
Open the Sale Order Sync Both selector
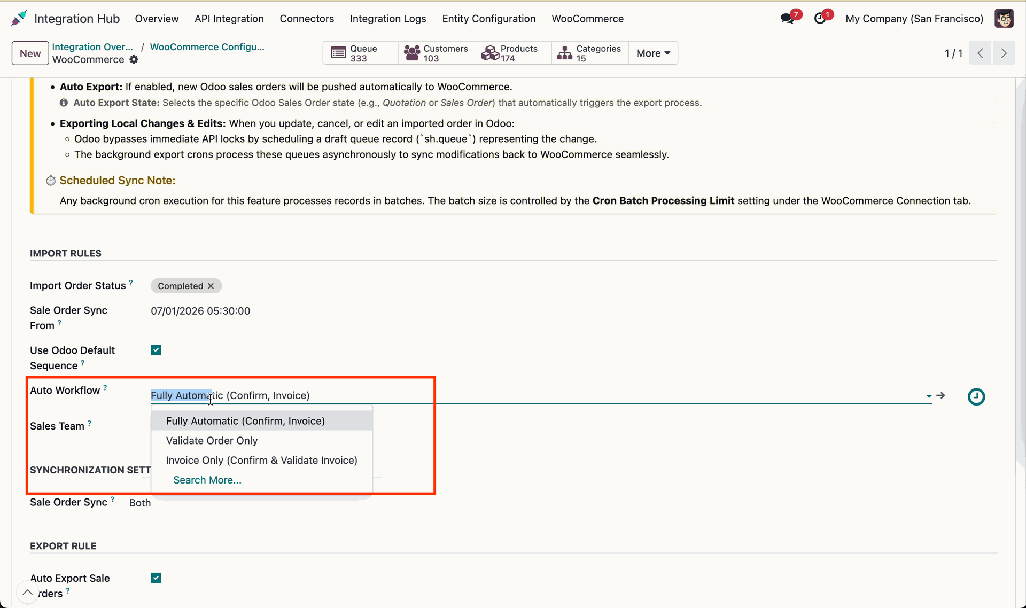(x=140, y=503)
